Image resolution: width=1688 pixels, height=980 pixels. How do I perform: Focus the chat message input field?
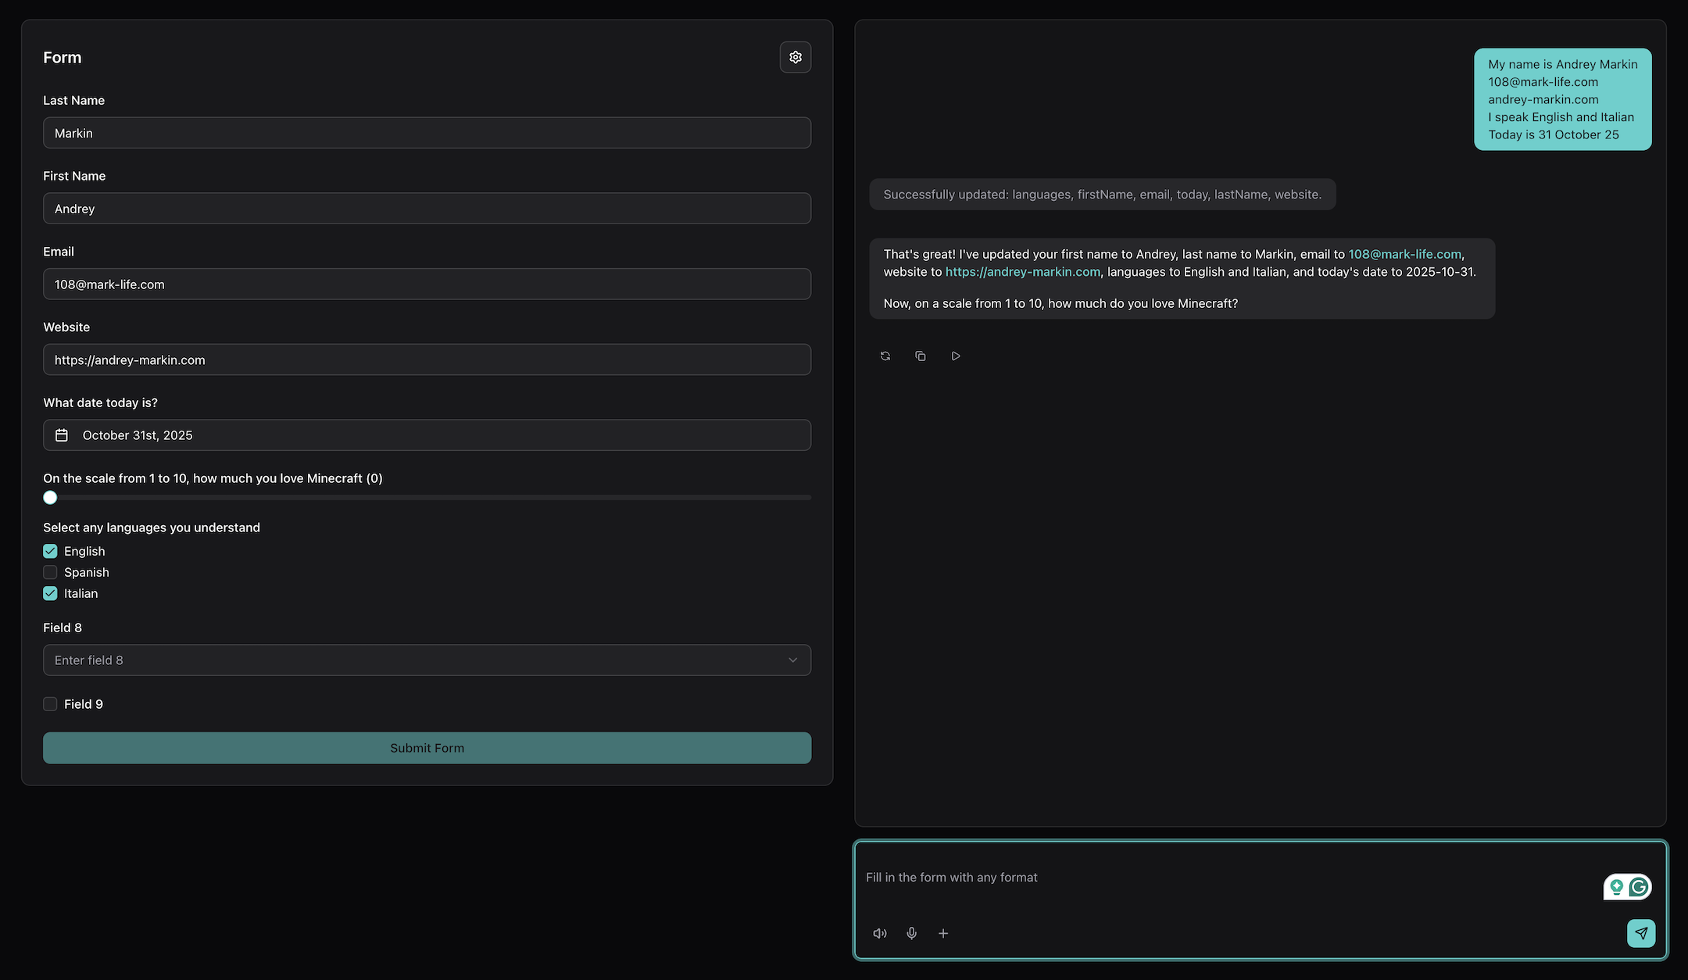[1227, 878]
